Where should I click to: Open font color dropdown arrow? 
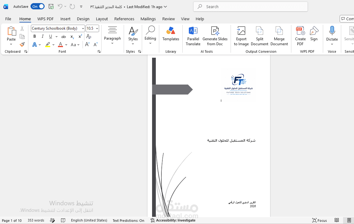pos(66,45)
